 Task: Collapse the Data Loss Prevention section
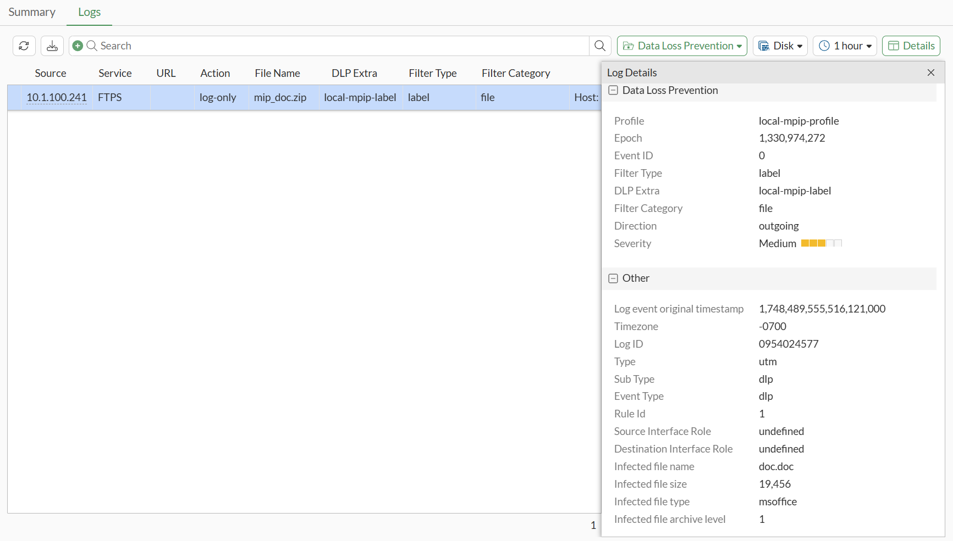coord(613,91)
